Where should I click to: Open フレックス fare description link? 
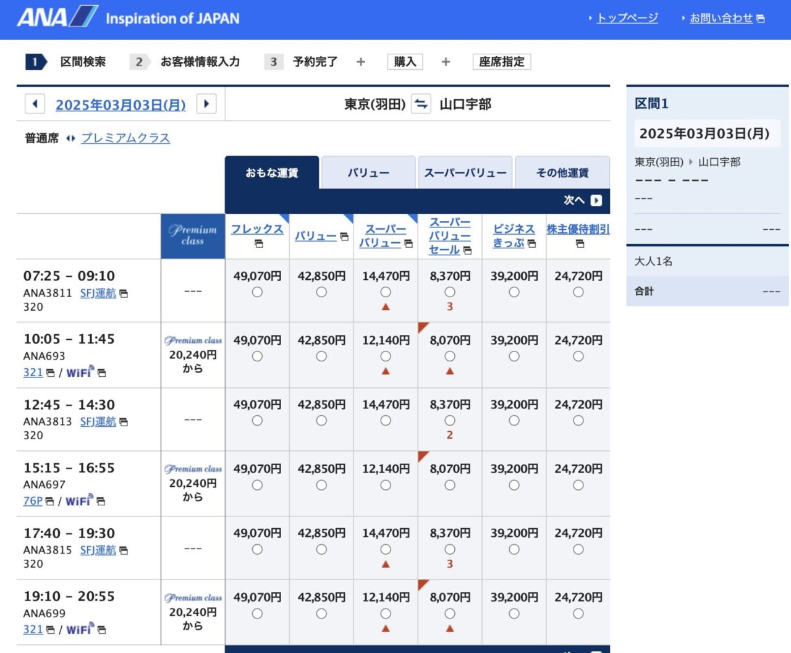[257, 229]
